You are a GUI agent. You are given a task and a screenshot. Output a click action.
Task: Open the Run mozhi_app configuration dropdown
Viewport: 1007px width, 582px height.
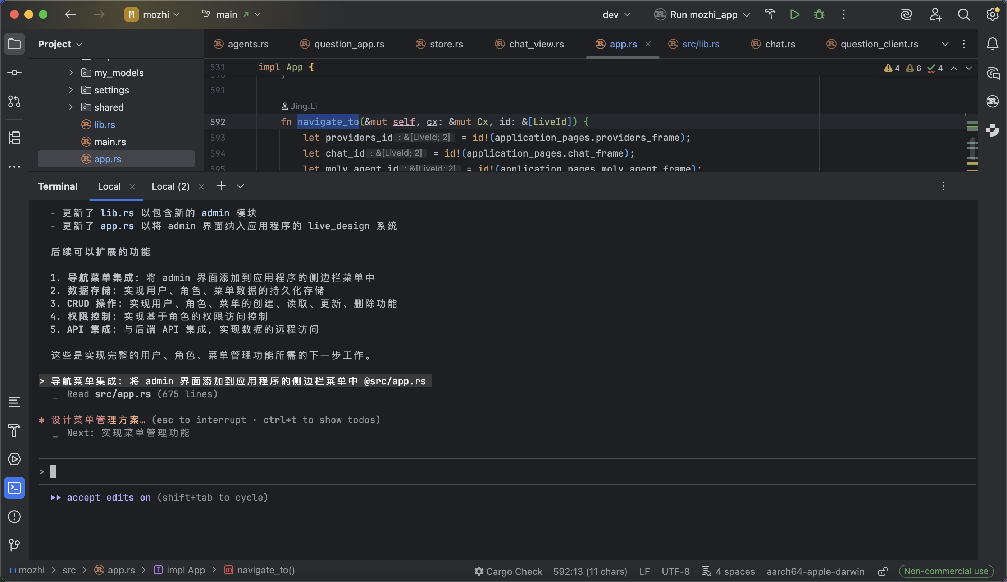pyautogui.click(x=703, y=15)
